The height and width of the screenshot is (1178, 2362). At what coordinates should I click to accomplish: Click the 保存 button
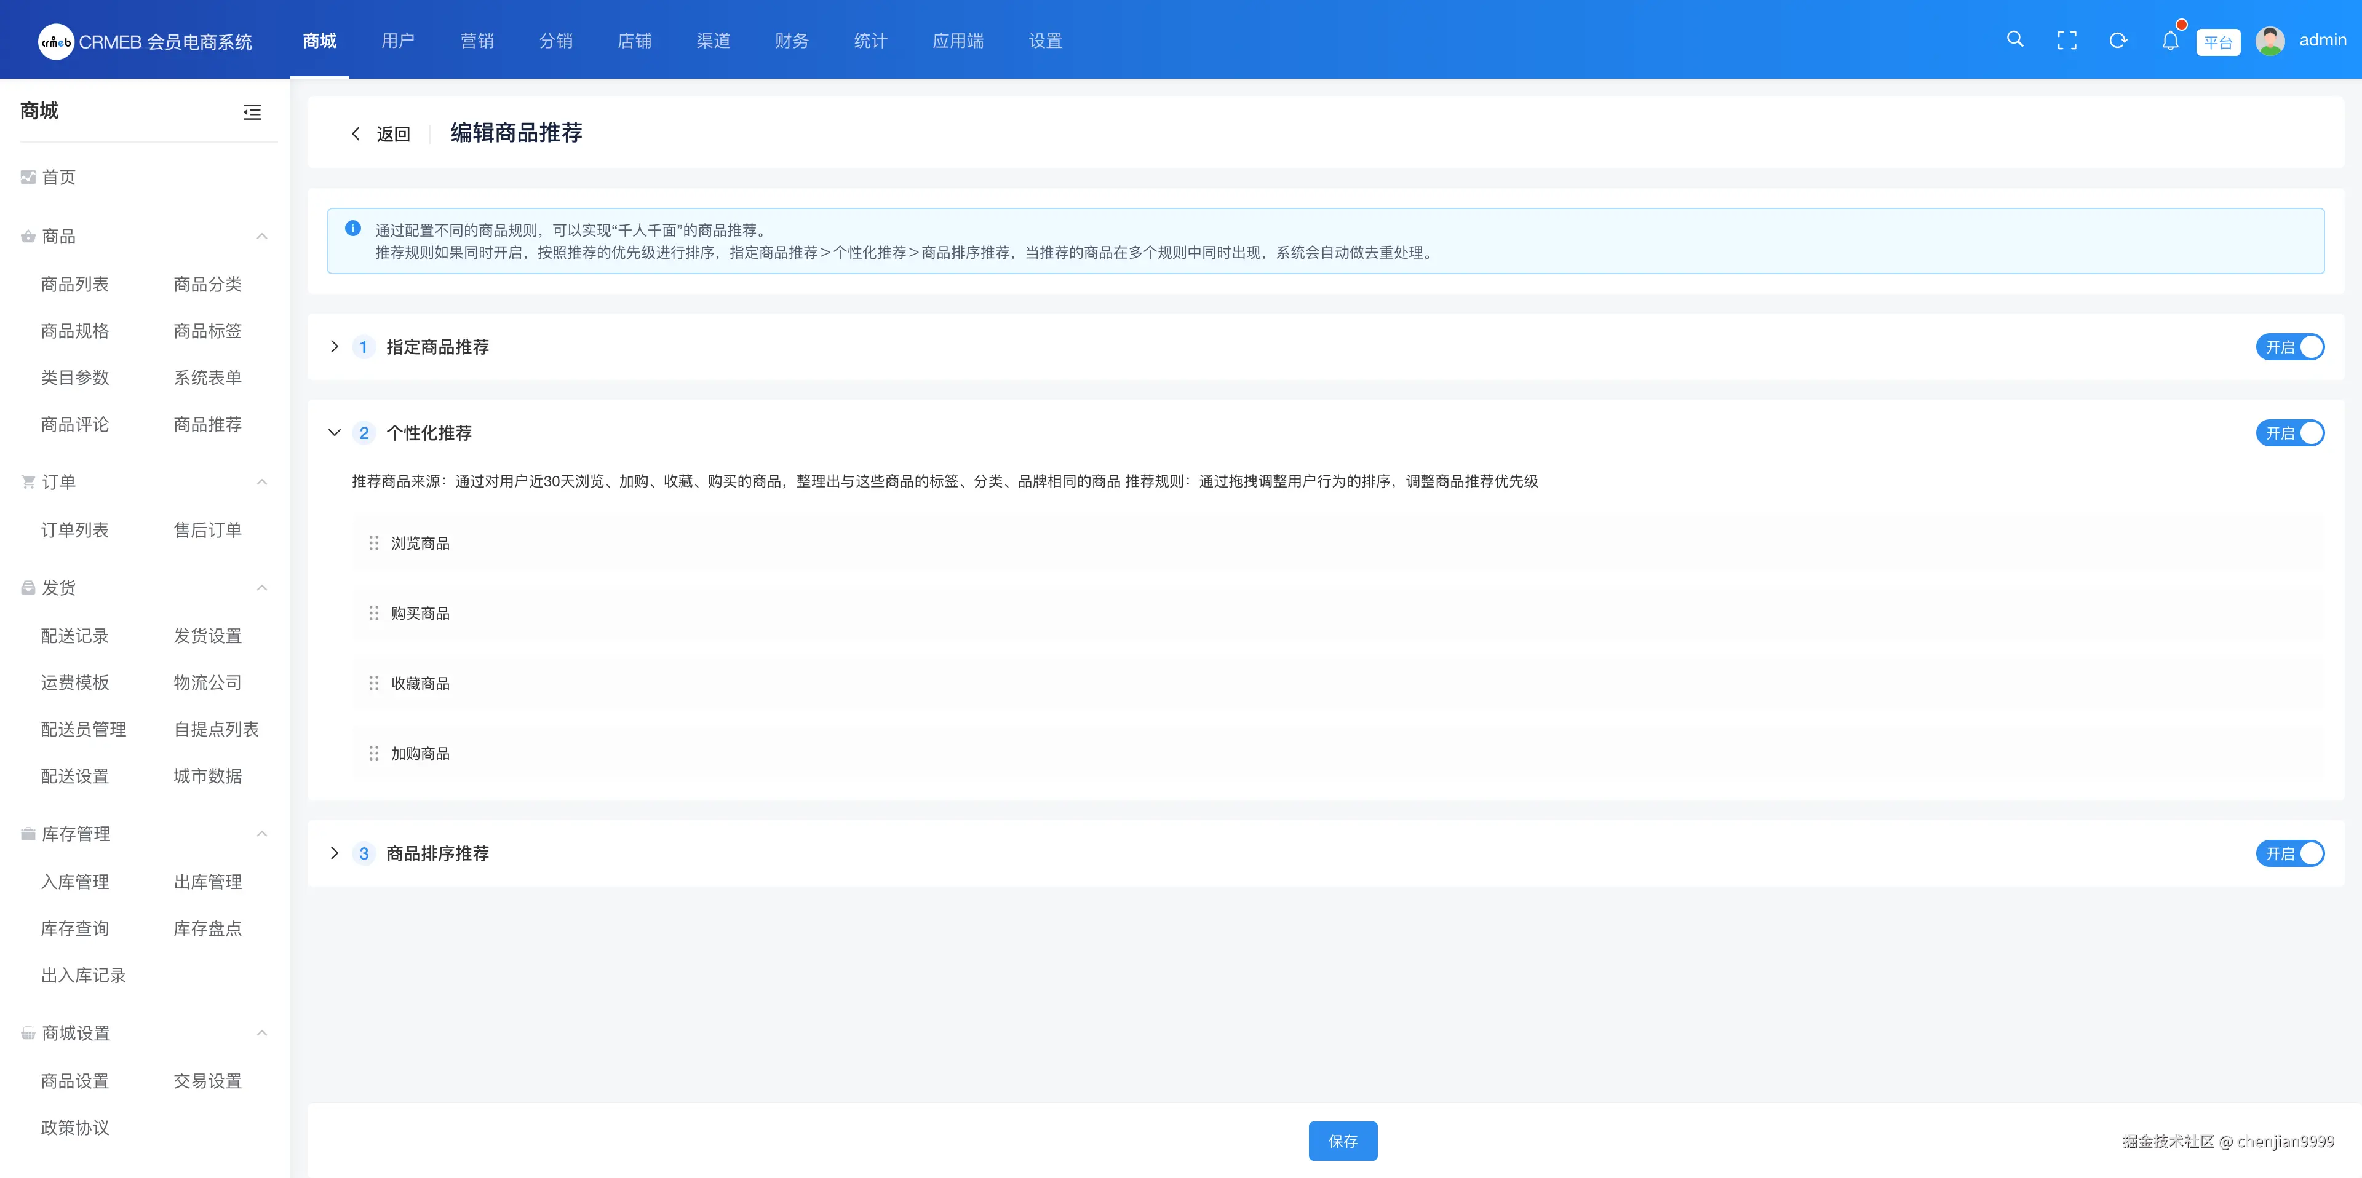(x=1342, y=1141)
